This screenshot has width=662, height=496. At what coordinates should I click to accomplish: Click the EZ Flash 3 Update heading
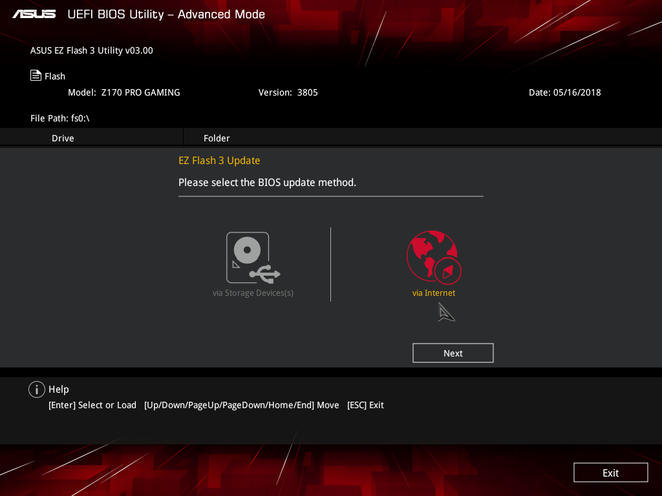click(x=219, y=160)
